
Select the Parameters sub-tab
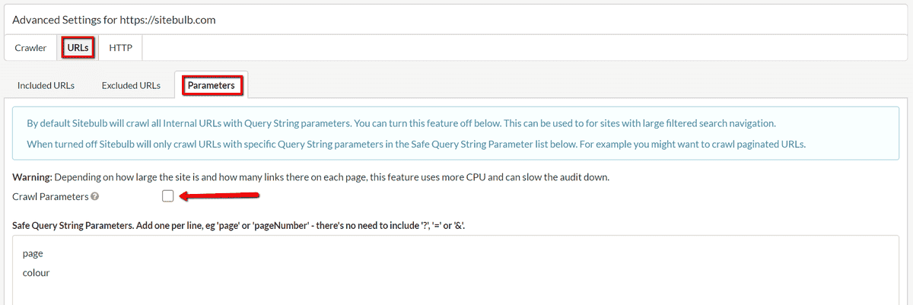coord(212,85)
